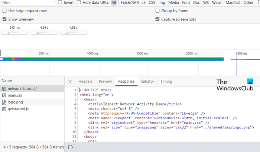Enable Use large request rows
The image size is (260, 152).
(4, 11)
